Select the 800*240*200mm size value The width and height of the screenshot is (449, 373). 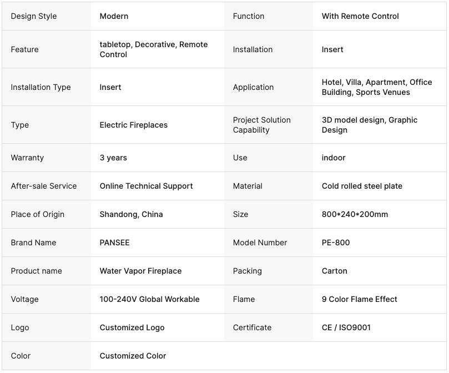tap(355, 214)
